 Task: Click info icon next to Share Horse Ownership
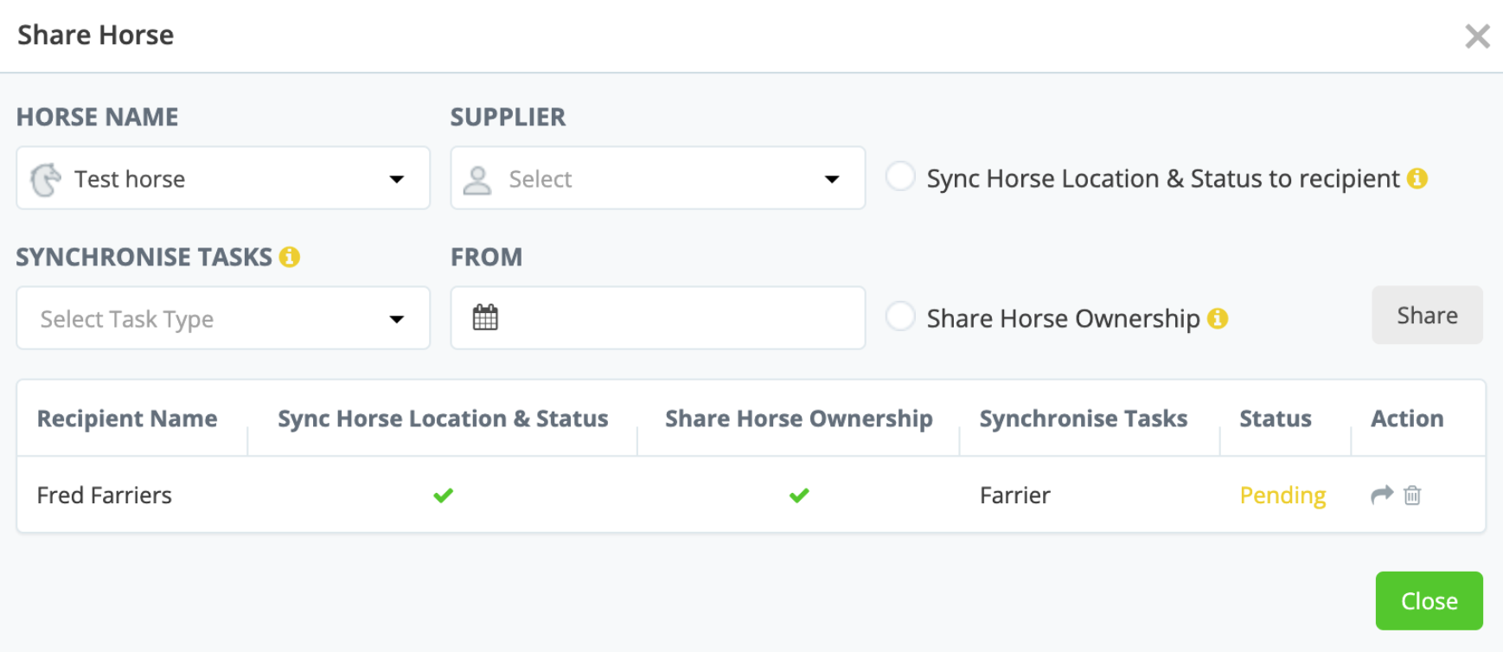click(x=1218, y=318)
